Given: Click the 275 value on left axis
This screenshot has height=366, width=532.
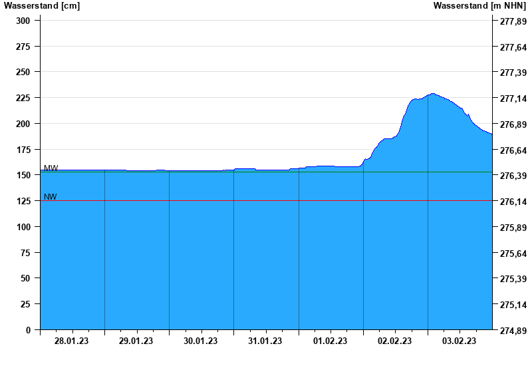Looking at the screenshot, I should [23, 47].
